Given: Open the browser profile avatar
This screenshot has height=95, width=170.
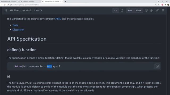Looking at the screenshot, I should (x=168, y=5).
